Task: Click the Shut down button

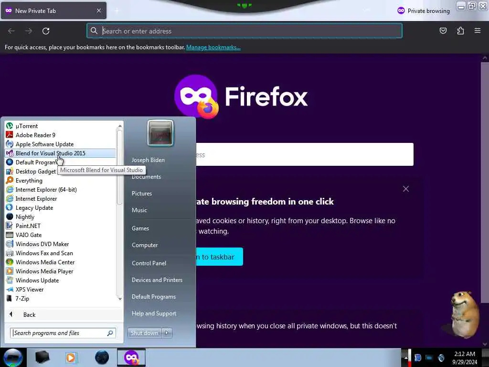Action: (x=144, y=333)
